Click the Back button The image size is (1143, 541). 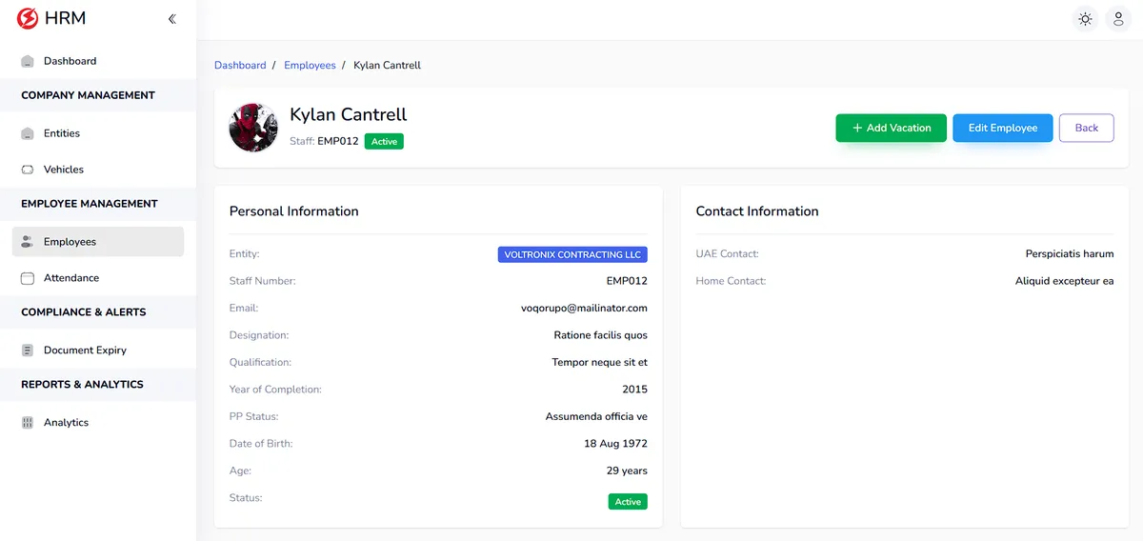pos(1087,128)
